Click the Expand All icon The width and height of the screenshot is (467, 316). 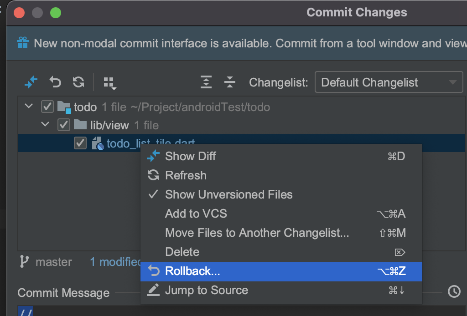pos(206,82)
